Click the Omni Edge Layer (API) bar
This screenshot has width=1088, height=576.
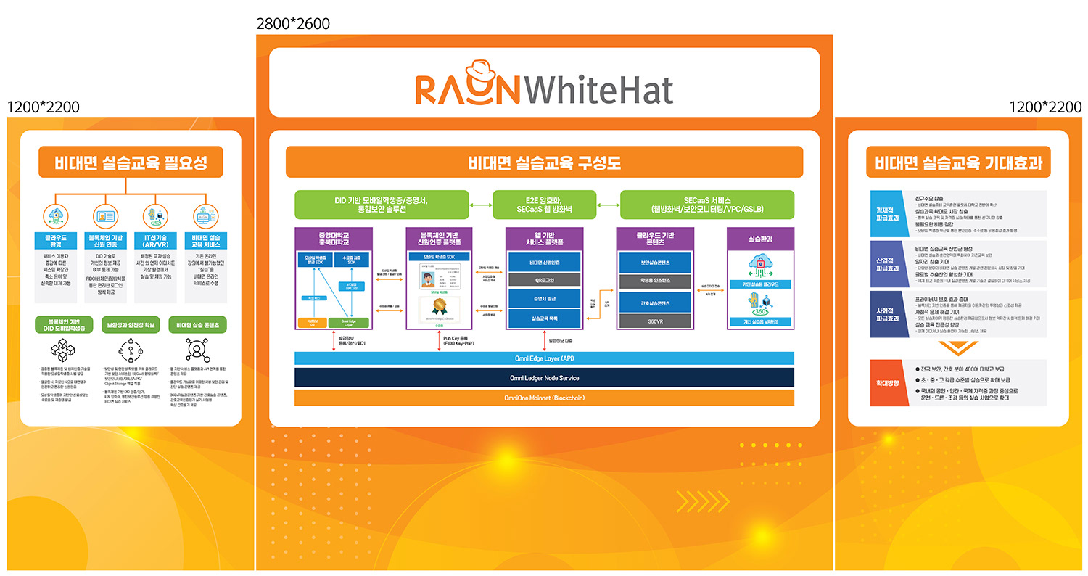coord(544,358)
